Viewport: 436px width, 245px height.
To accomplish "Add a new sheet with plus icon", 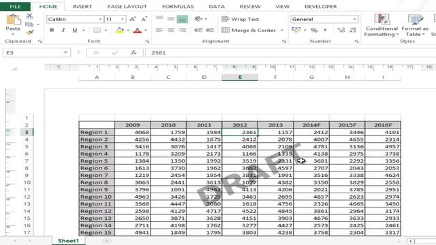I will point(107,241).
